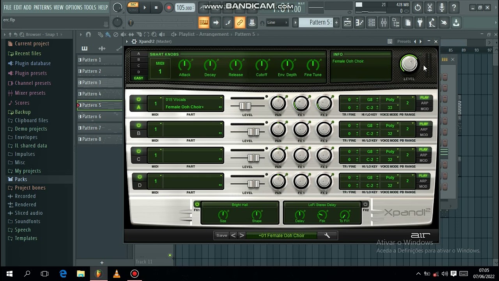499x281 pixels.
Task: Open the OPTIONS menu
Action: 74,7
